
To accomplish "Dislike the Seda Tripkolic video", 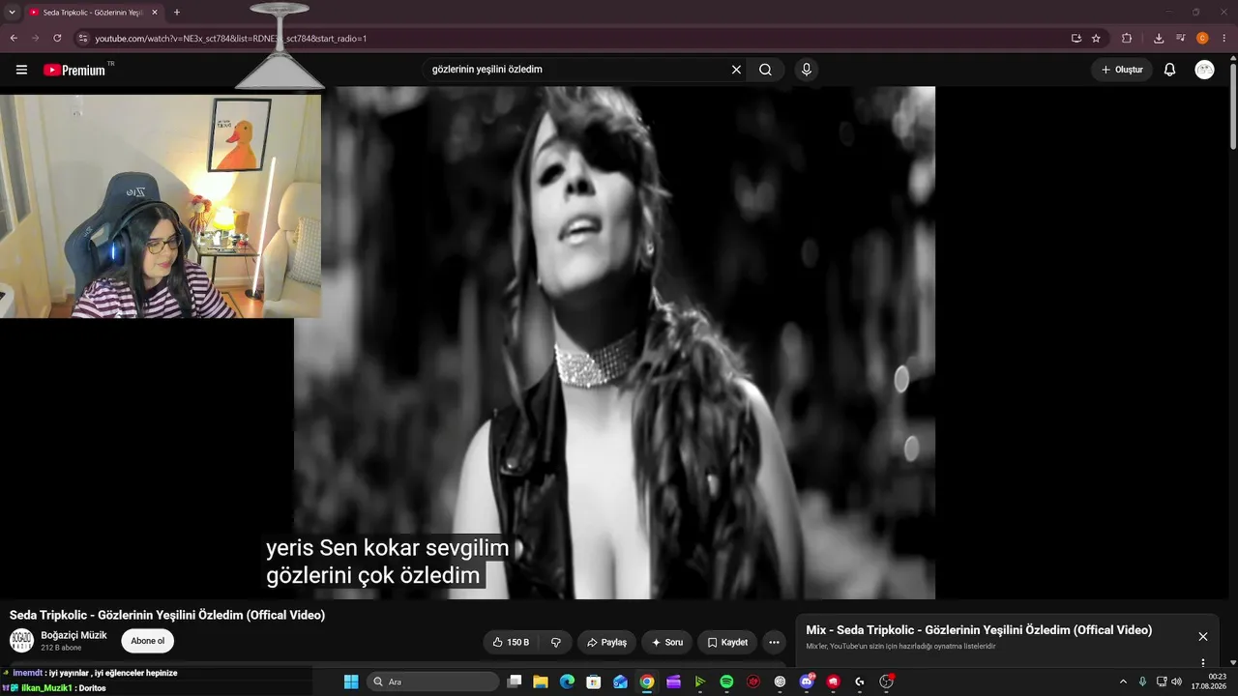I will [556, 642].
